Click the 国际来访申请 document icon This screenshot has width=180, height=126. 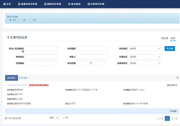coord(45,4)
